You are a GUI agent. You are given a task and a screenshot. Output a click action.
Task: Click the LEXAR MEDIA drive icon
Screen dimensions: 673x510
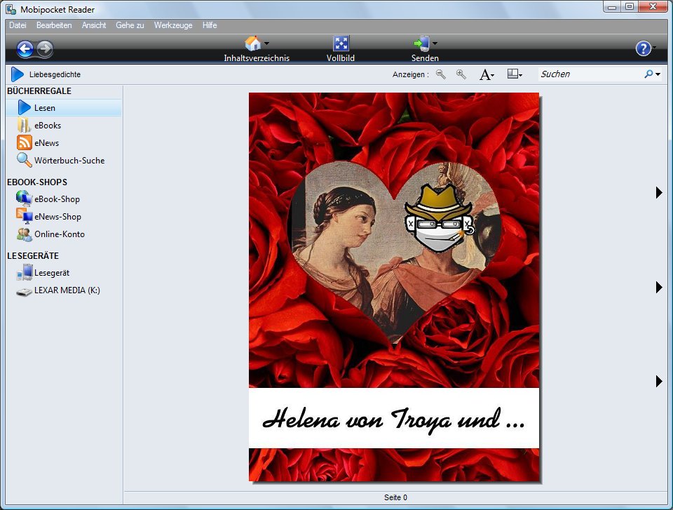click(24, 292)
